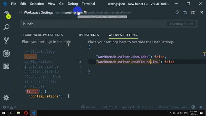Click the workbench.editor.enablePreview setting line
206x116 pixels.
(135, 62)
